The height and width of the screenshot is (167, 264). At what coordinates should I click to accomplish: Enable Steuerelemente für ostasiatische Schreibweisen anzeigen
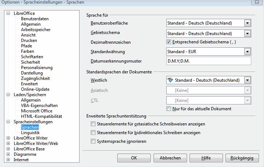[x=93, y=124]
